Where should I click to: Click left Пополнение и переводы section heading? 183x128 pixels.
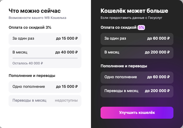pos(32,76)
